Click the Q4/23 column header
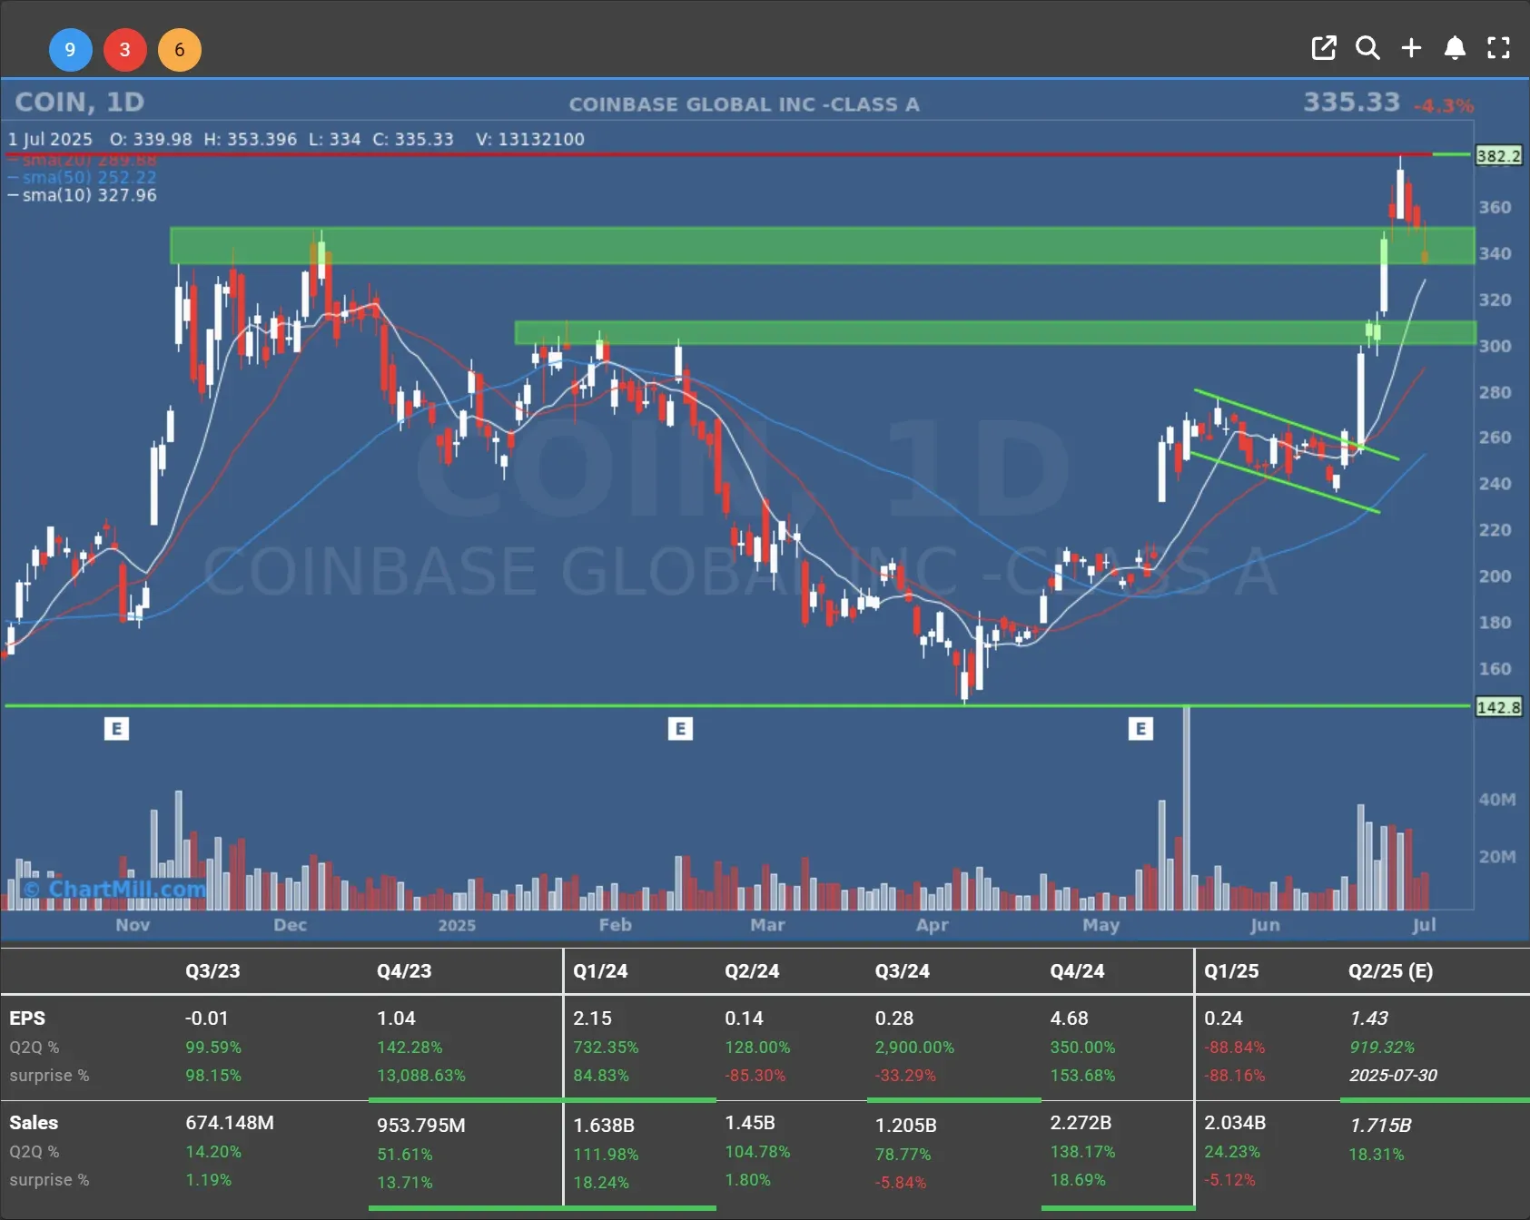This screenshot has height=1220, width=1530. tap(404, 970)
